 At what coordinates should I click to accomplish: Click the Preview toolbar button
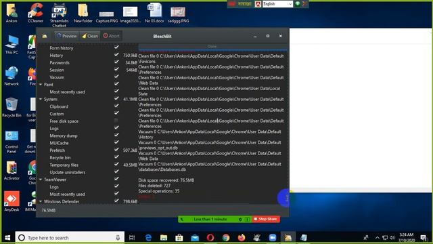[66, 36]
